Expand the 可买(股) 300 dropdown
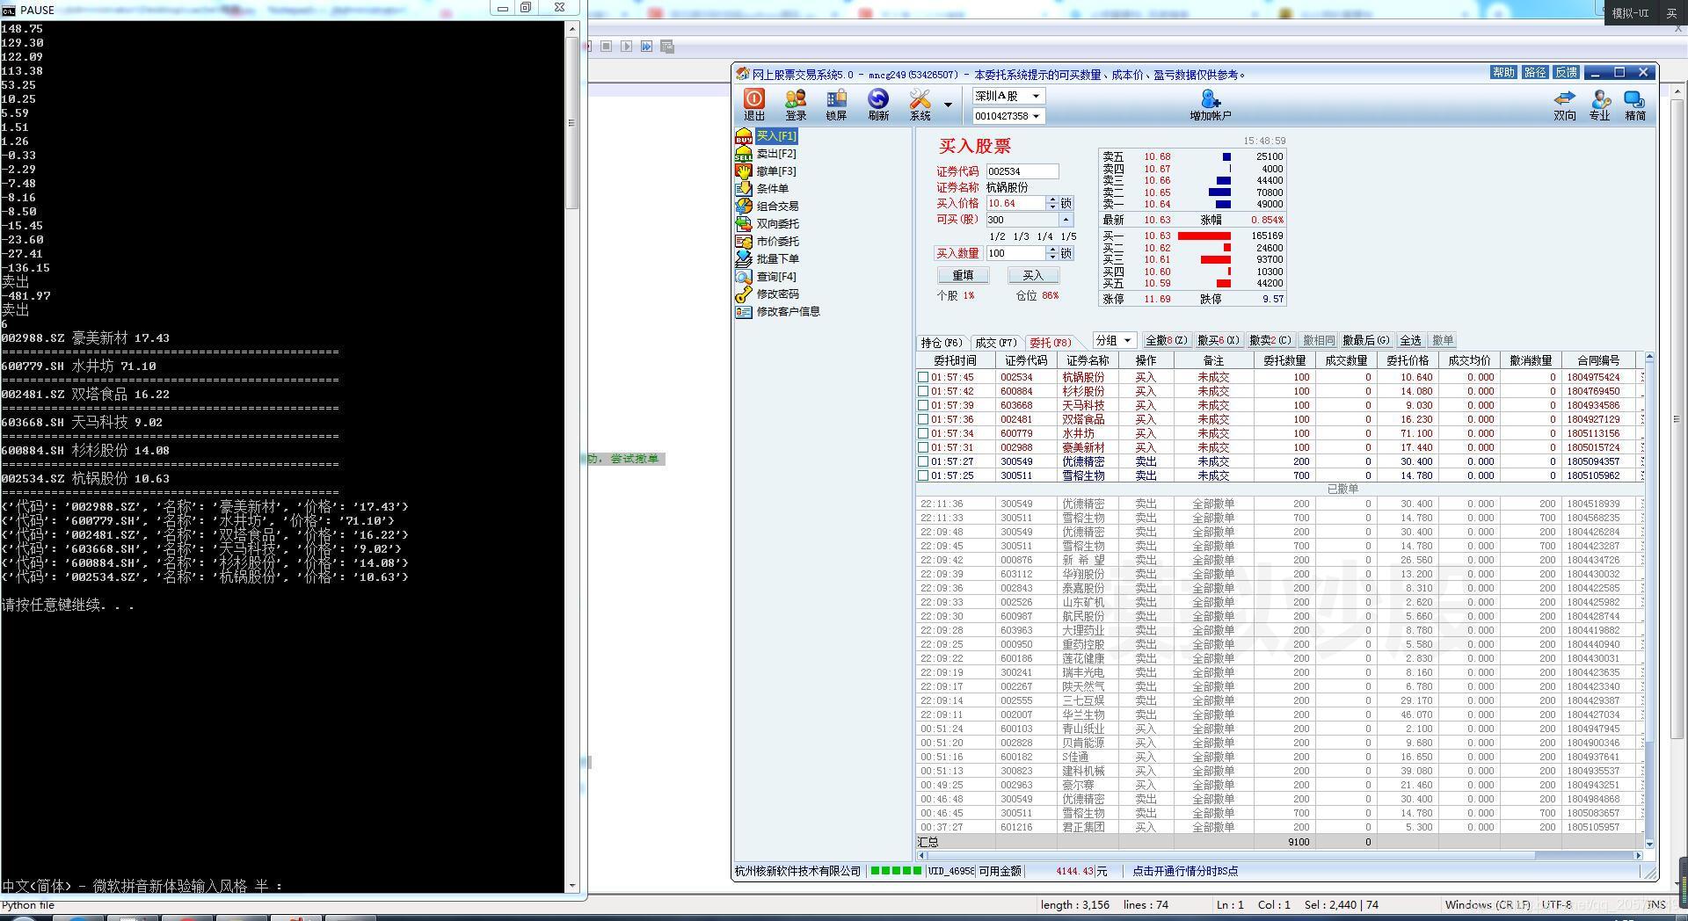 1066,220
